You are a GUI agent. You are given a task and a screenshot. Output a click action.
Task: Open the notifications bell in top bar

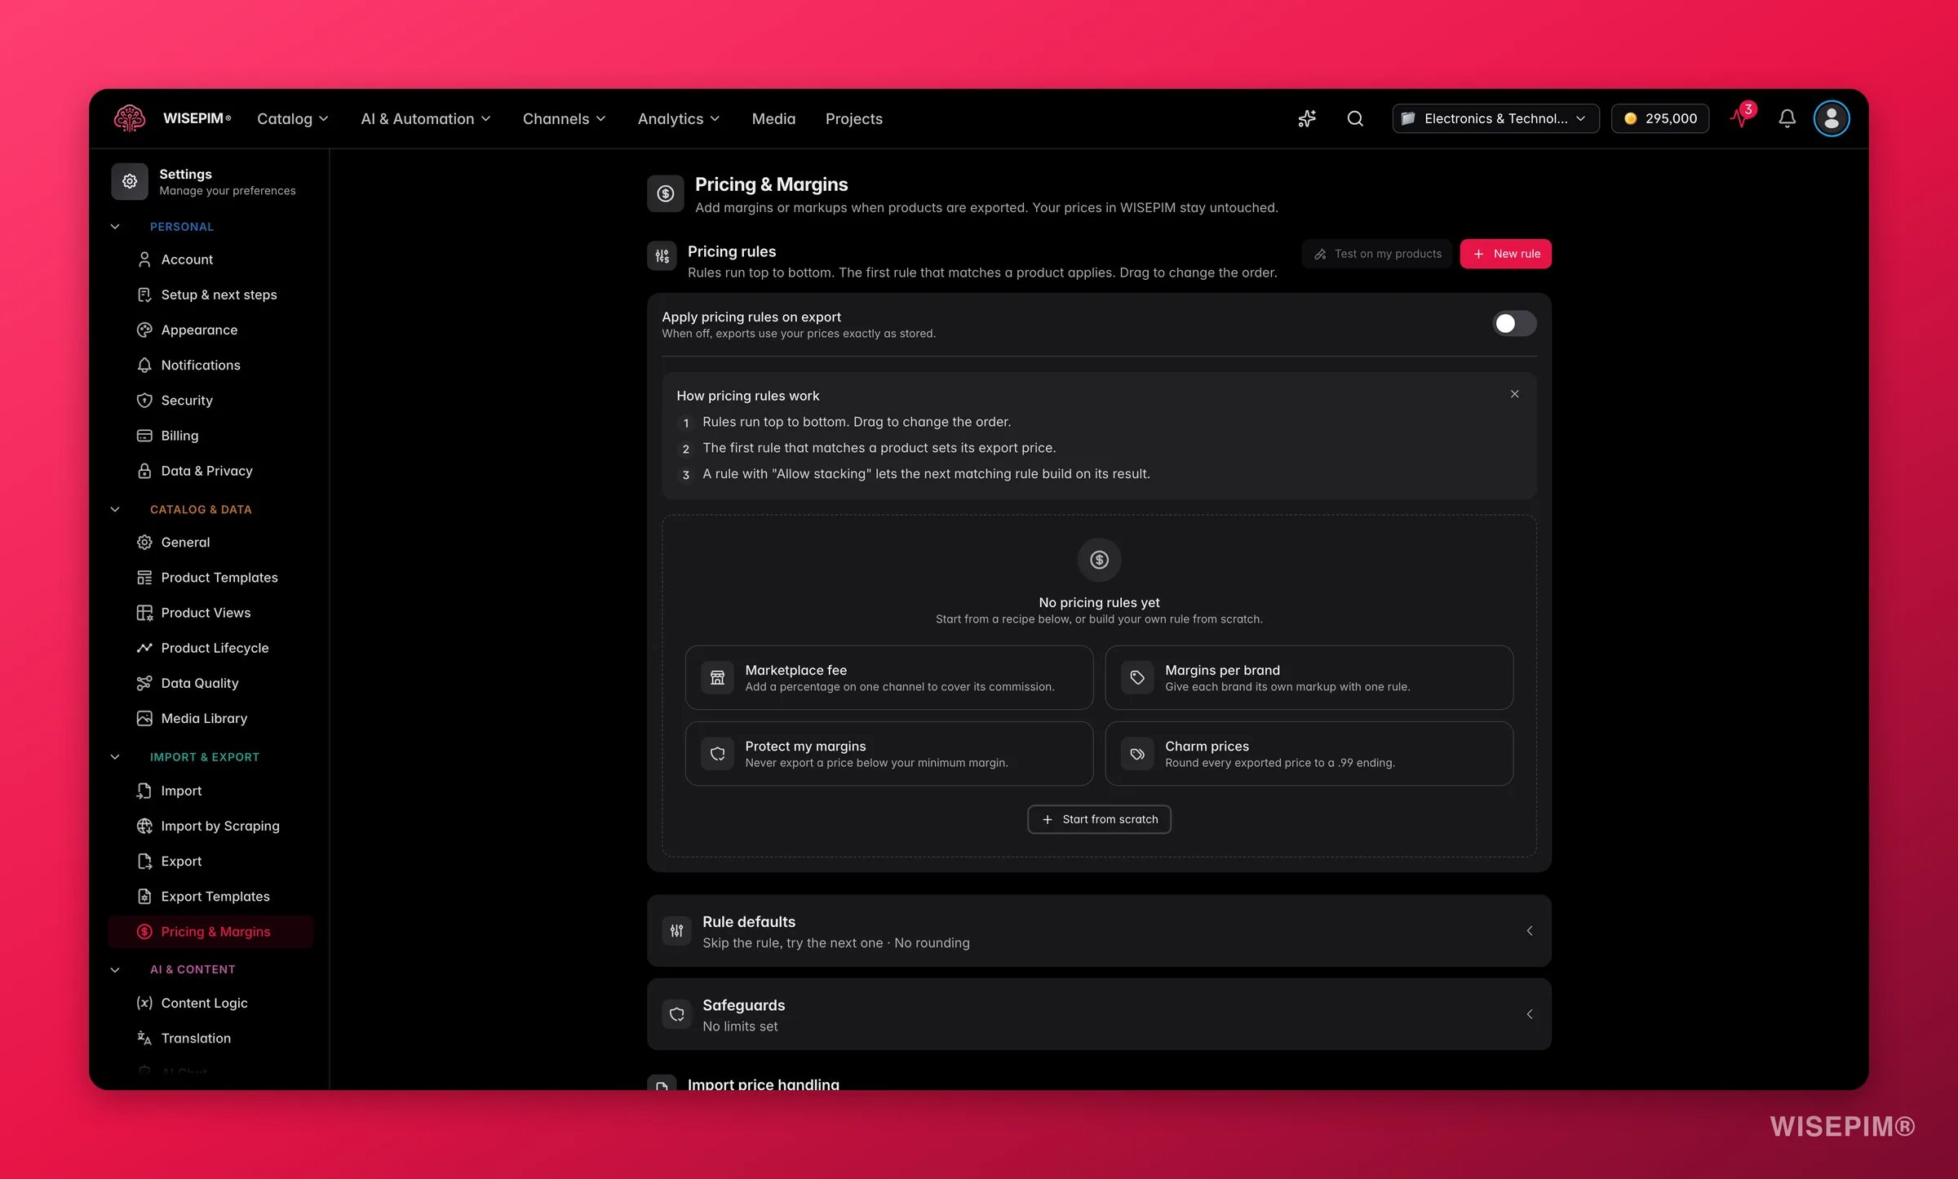pos(1787,118)
